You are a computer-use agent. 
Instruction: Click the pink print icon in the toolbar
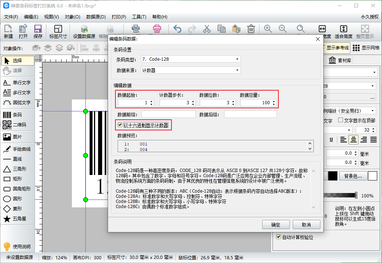[x=157, y=29]
